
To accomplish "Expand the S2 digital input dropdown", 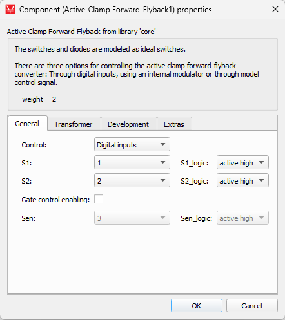I will [x=132, y=180].
